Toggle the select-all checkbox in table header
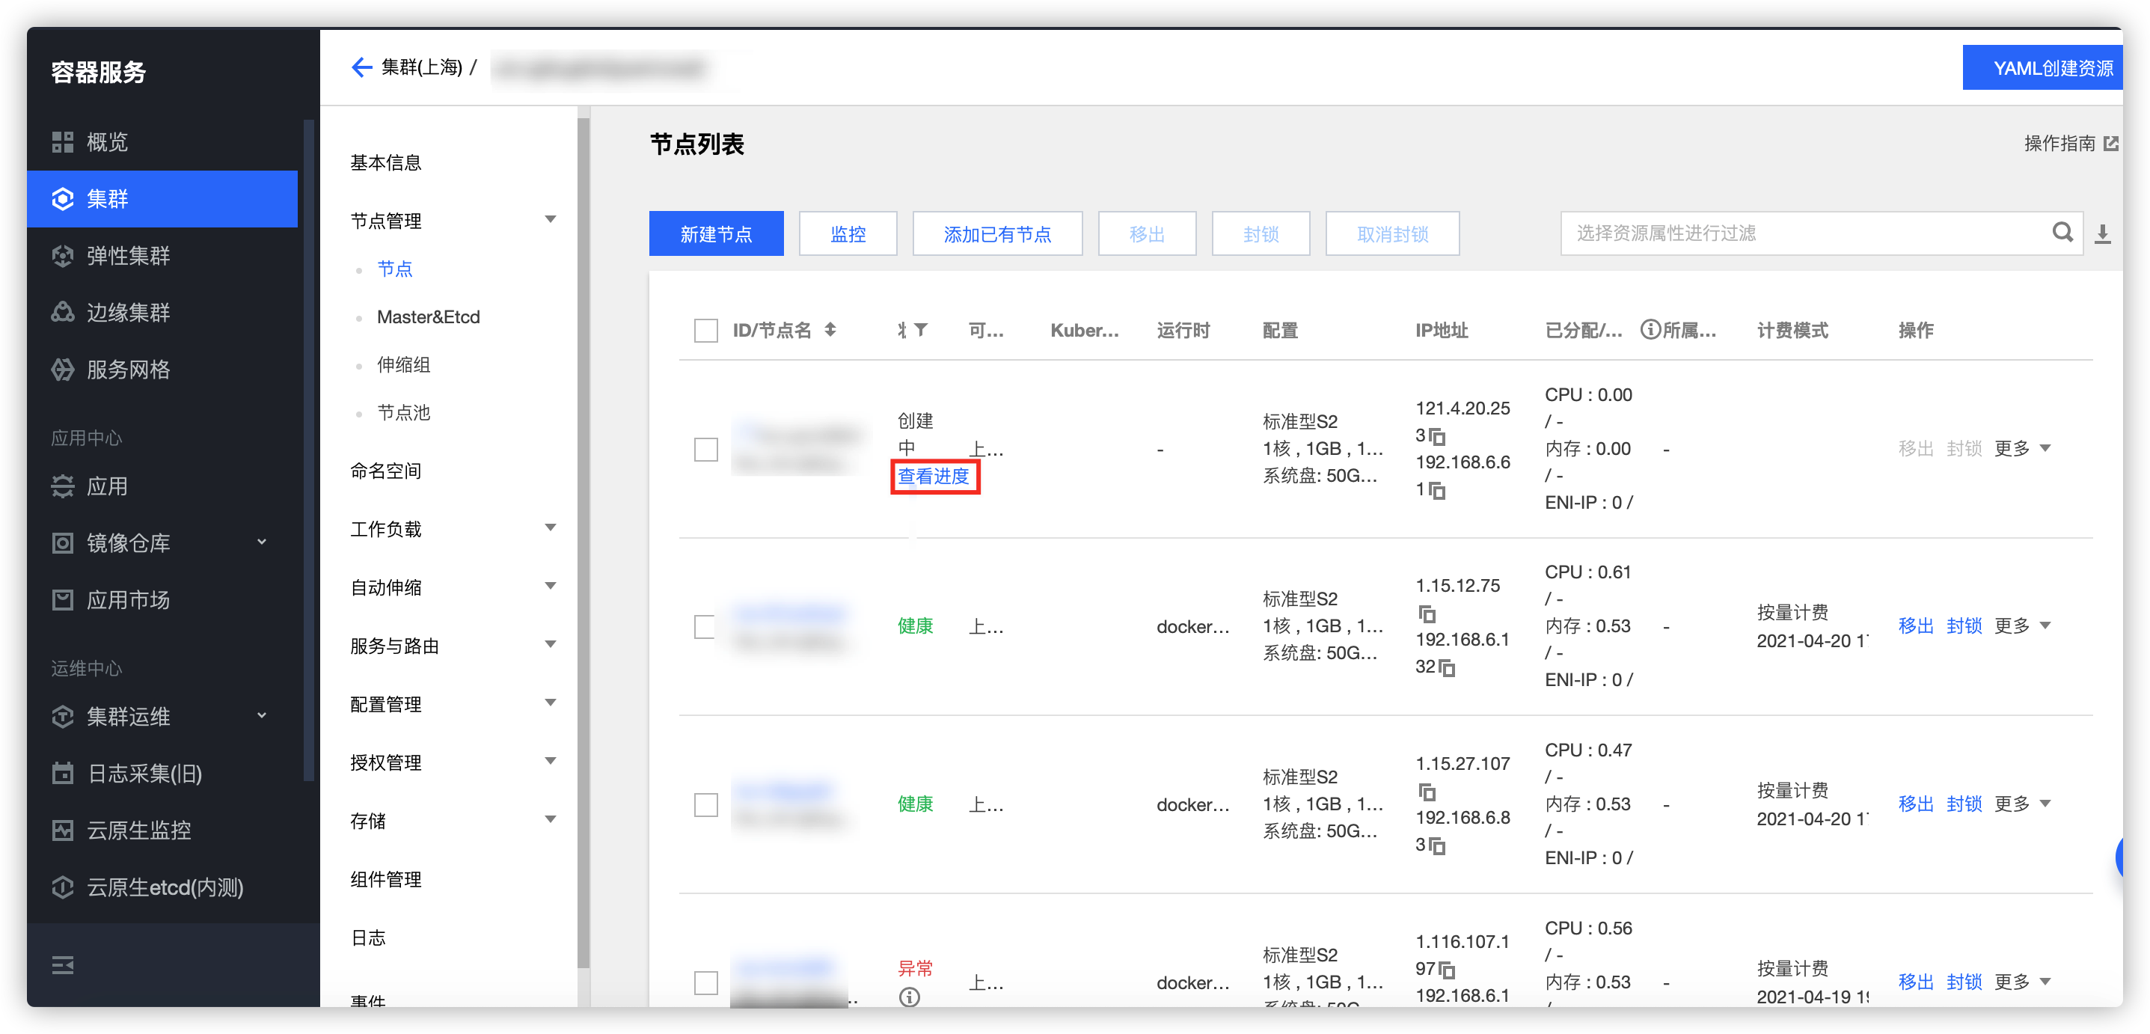Viewport: 2150px width, 1034px height. [x=706, y=331]
